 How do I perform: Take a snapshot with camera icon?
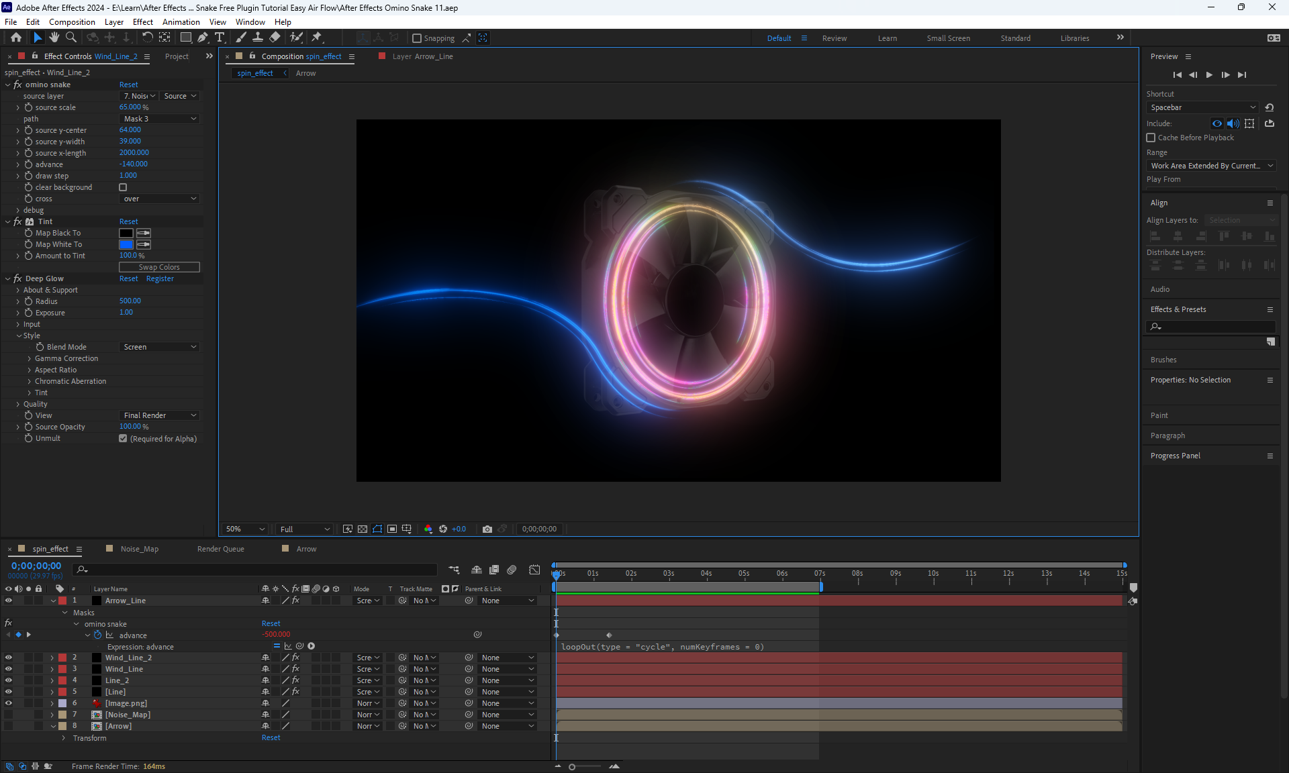point(487,529)
